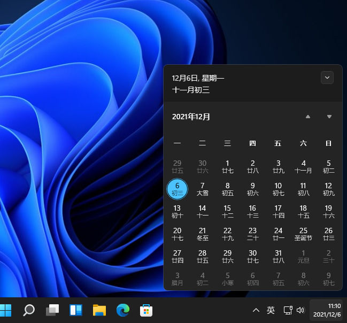Click the taskbar clock showing 11:10
The image size is (347, 323).
327,310
